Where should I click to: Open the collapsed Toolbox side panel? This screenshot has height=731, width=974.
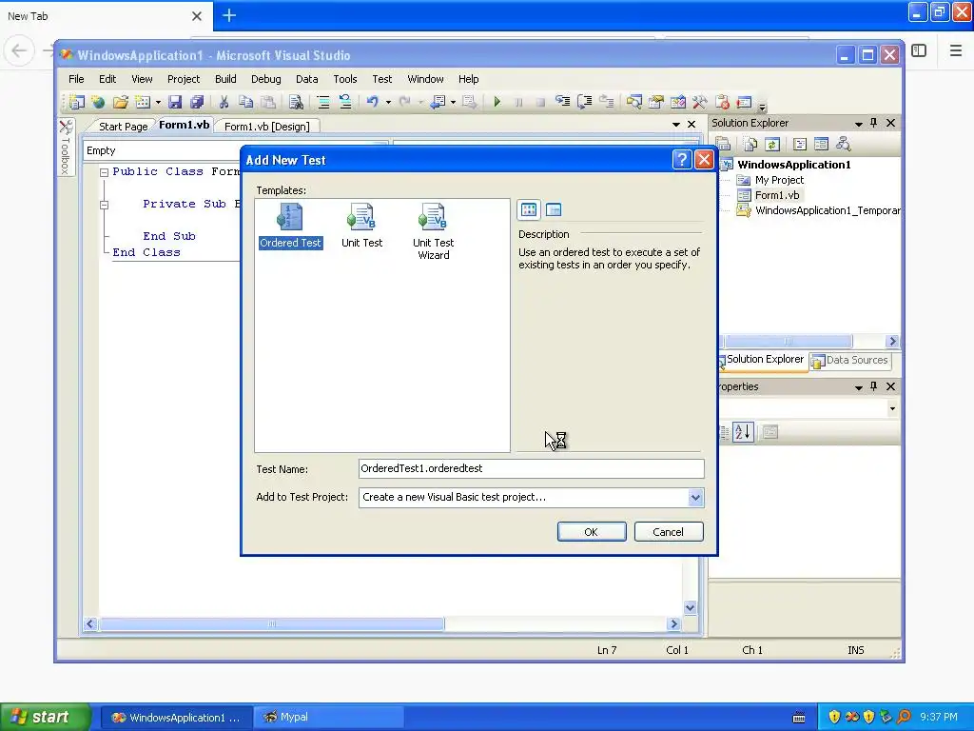point(66,147)
